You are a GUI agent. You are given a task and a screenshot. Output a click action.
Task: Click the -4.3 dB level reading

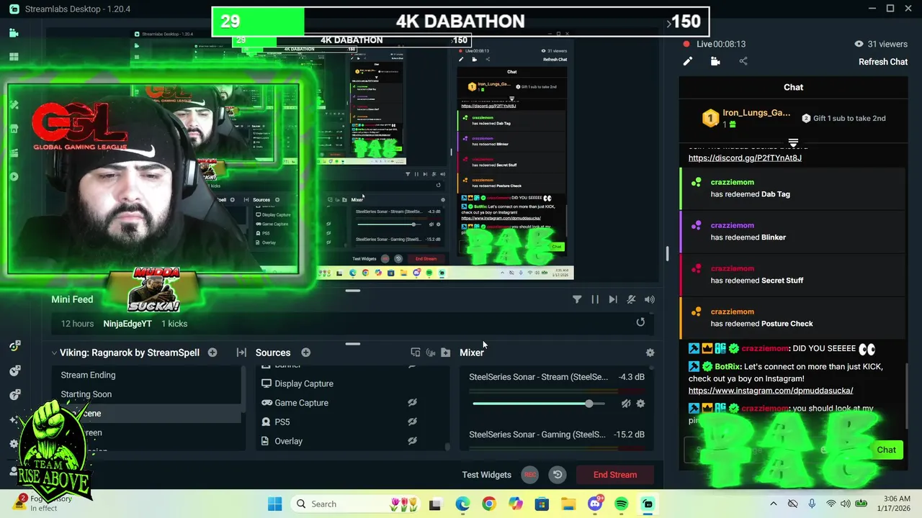click(630, 377)
